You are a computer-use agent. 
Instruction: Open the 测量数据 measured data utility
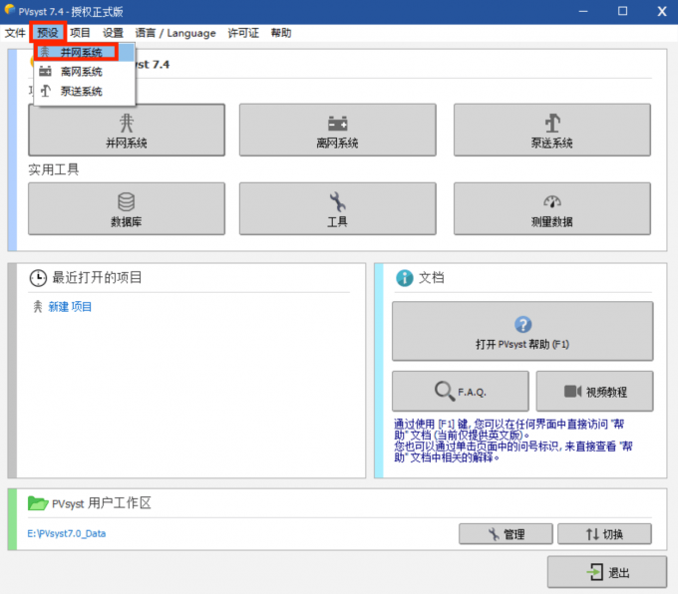click(x=551, y=208)
